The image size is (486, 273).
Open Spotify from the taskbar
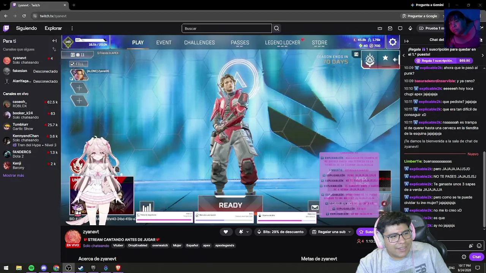tap(31, 268)
